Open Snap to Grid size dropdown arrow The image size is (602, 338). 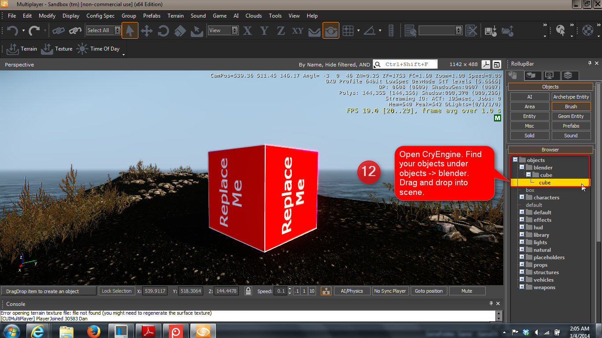click(358, 30)
